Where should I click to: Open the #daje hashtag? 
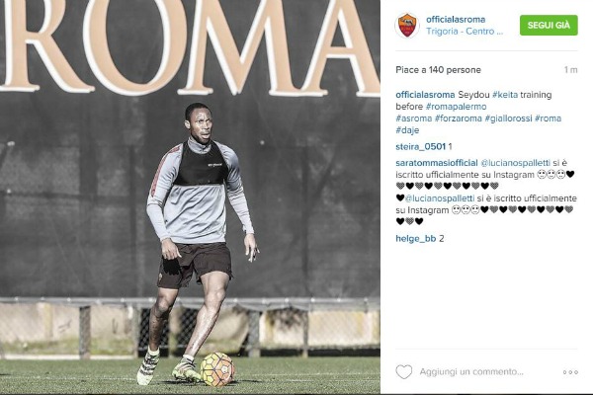point(407,130)
